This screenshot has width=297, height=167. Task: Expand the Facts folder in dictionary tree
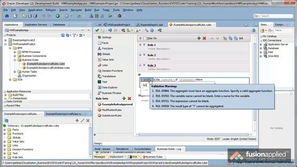pos(5,130)
